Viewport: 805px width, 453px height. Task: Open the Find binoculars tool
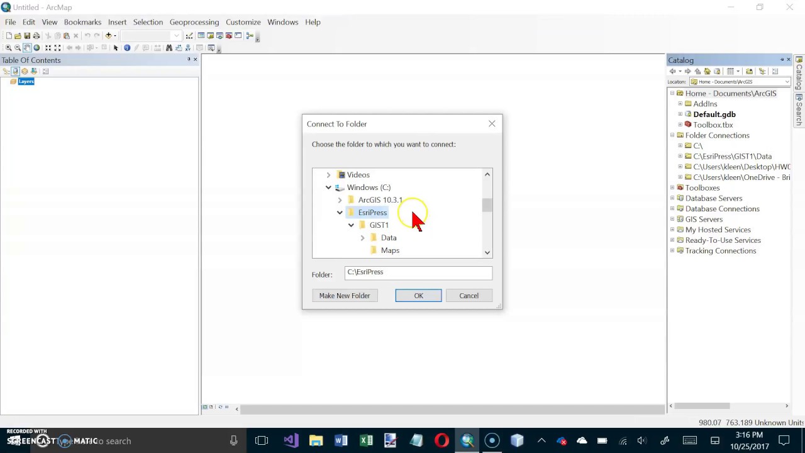(169, 48)
